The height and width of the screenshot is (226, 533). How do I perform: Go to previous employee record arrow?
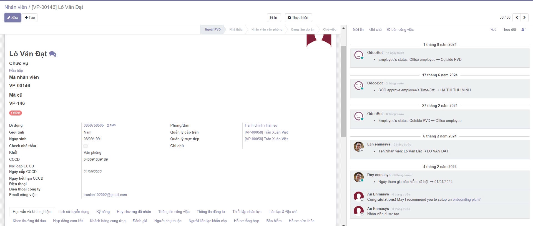pyautogui.click(x=517, y=17)
